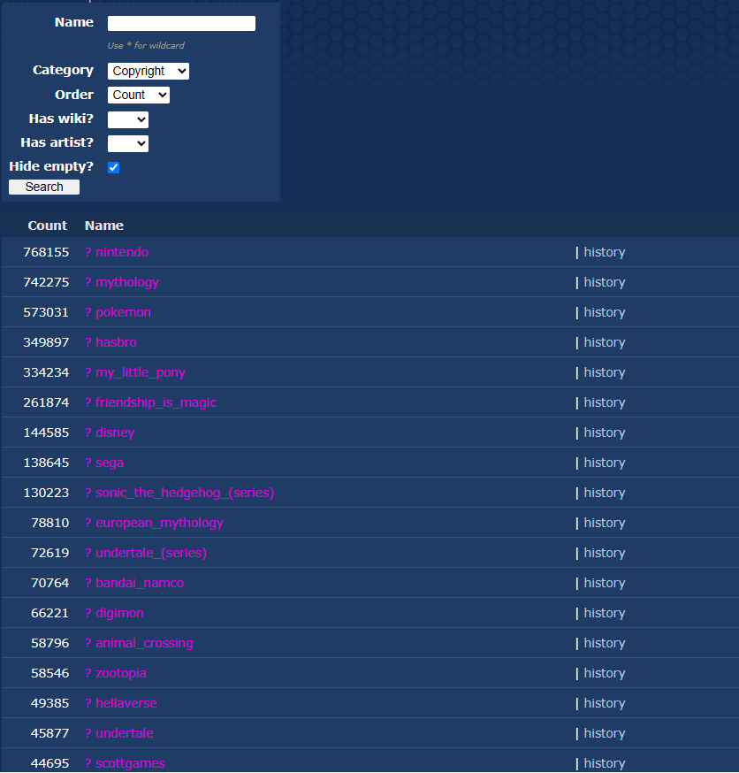
Task: Open the bandai_namco tag link
Action: (x=140, y=583)
